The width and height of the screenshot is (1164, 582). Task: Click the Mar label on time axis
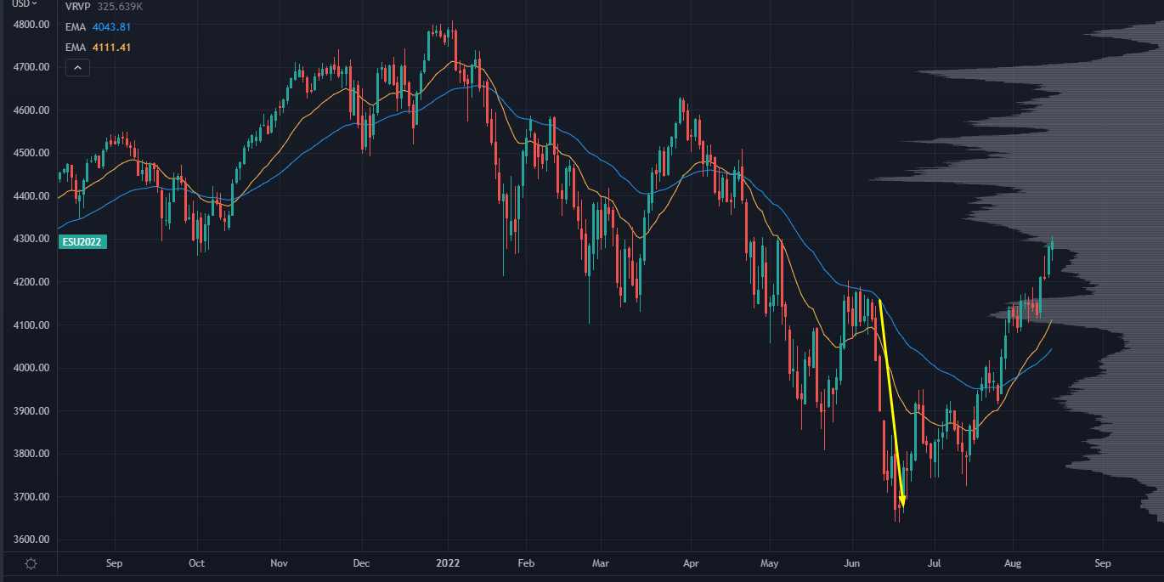tap(601, 563)
